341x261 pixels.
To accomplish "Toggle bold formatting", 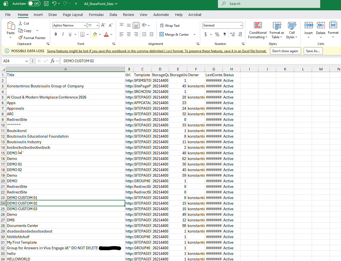I will tap(56, 34).
